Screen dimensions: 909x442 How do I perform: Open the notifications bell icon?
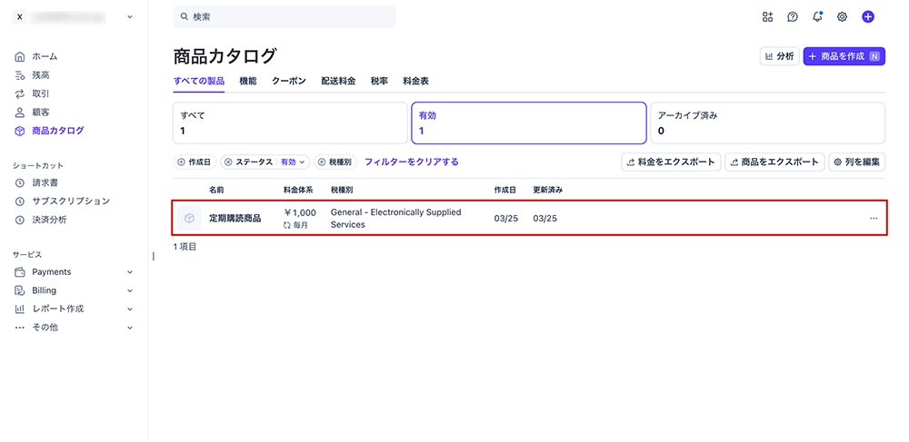tap(817, 16)
